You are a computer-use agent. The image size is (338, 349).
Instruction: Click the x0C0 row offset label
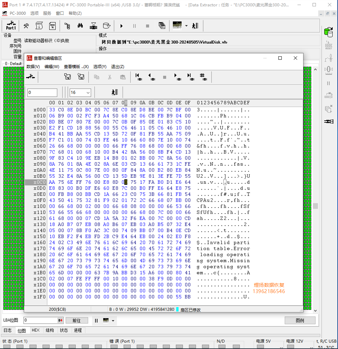tap(40, 182)
